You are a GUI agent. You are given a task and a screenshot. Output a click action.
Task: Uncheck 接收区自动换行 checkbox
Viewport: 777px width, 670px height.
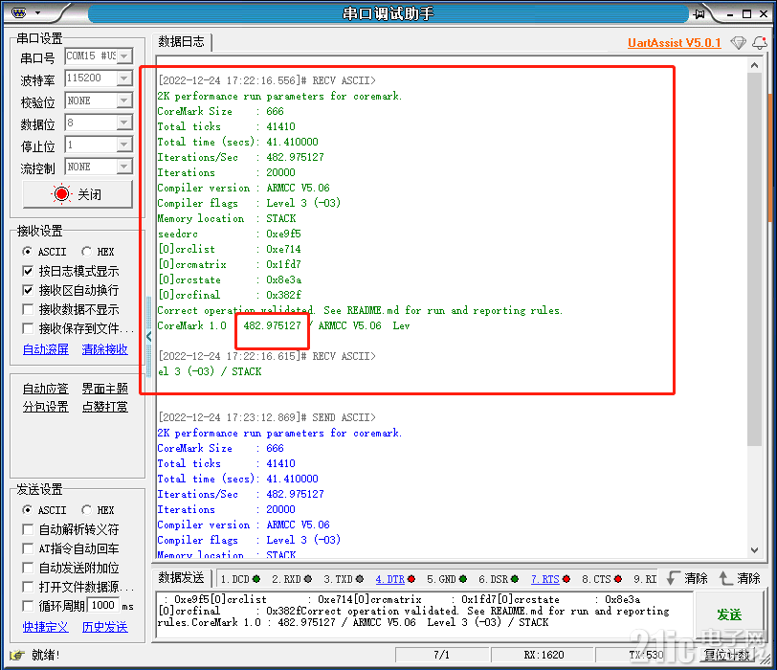point(29,290)
